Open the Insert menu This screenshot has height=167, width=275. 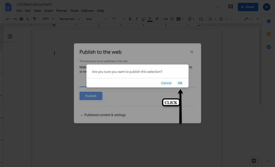coord(49,11)
